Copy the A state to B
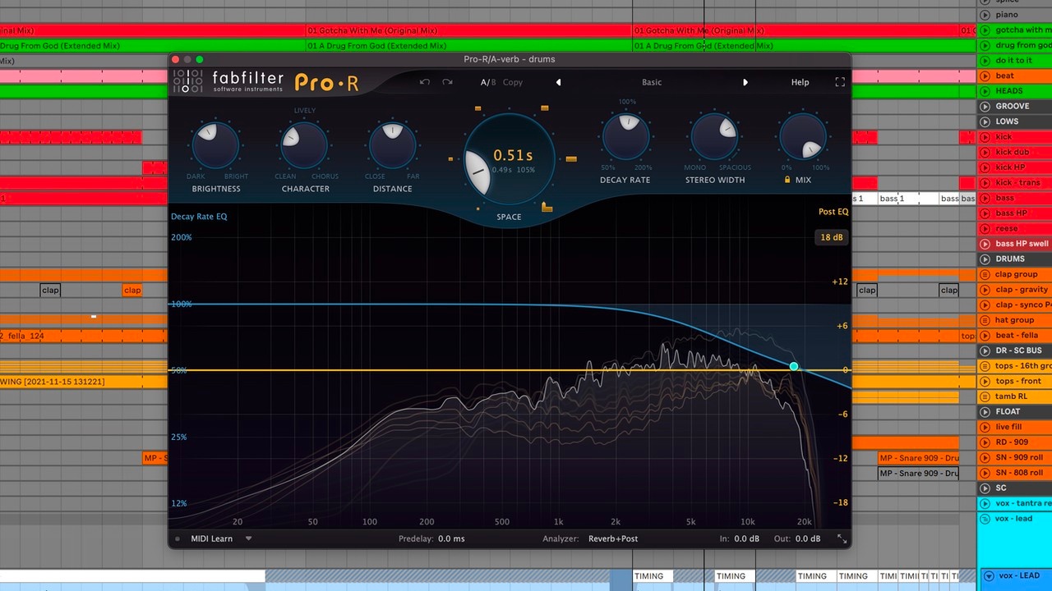The height and width of the screenshot is (591, 1052). click(x=513, y=82)
